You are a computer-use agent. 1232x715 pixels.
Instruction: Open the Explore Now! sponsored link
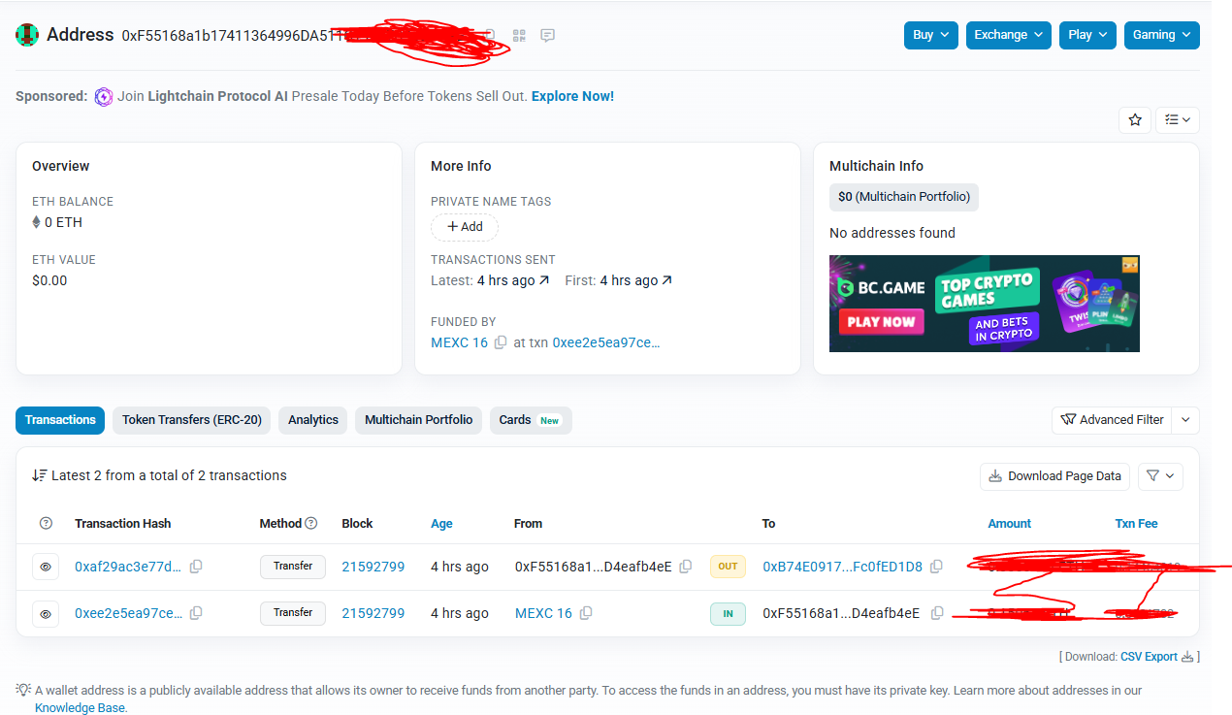click(x=572, y=96)
